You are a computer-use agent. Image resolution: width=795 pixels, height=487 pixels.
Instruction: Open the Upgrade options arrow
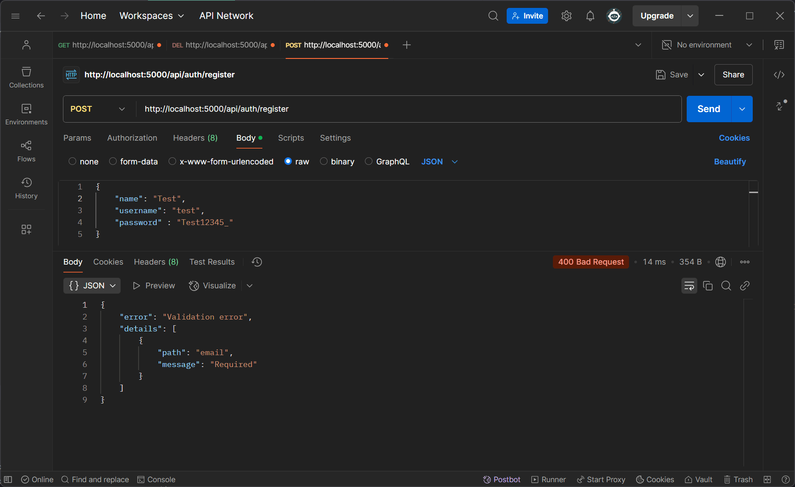tap(690, 16)
